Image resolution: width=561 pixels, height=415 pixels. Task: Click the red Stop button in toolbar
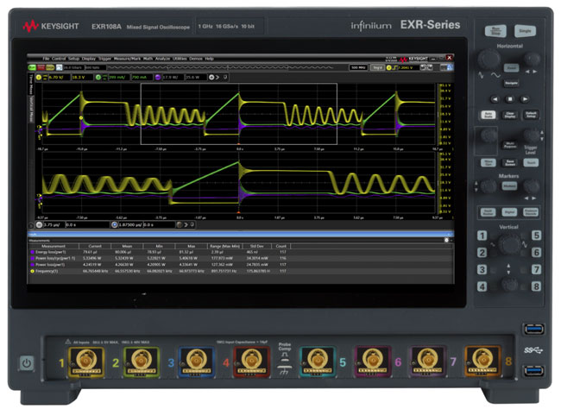(x=41, y=67)
